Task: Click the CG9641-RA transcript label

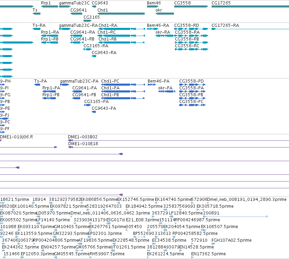Action: point(83,32)
